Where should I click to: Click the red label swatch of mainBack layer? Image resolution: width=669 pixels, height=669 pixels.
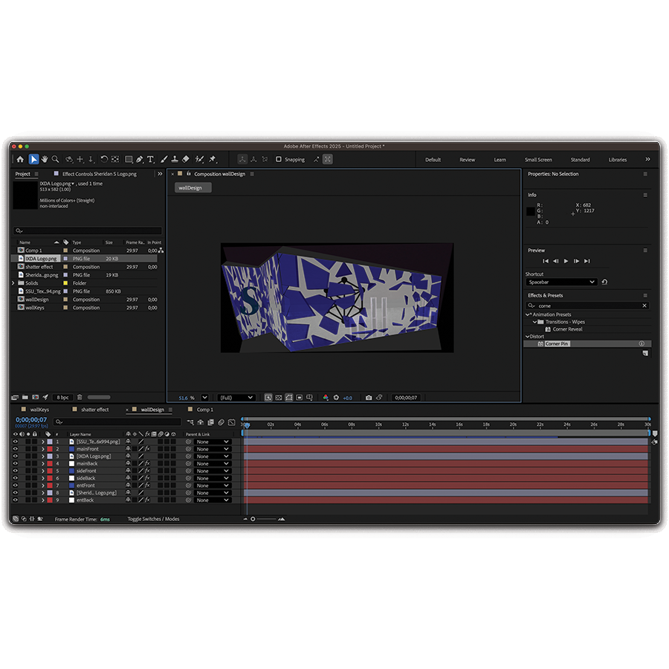coord(49,462)
